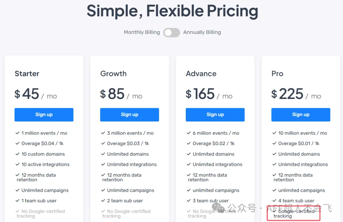Click the Advance plan title
The image size is (343, 222).
(201, 74)
